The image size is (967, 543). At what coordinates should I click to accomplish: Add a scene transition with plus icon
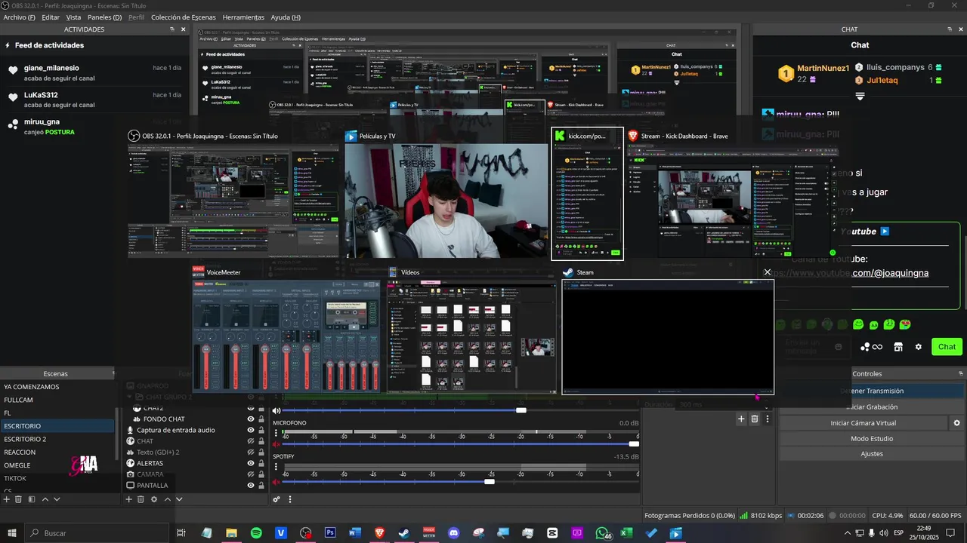click(742, 419)
